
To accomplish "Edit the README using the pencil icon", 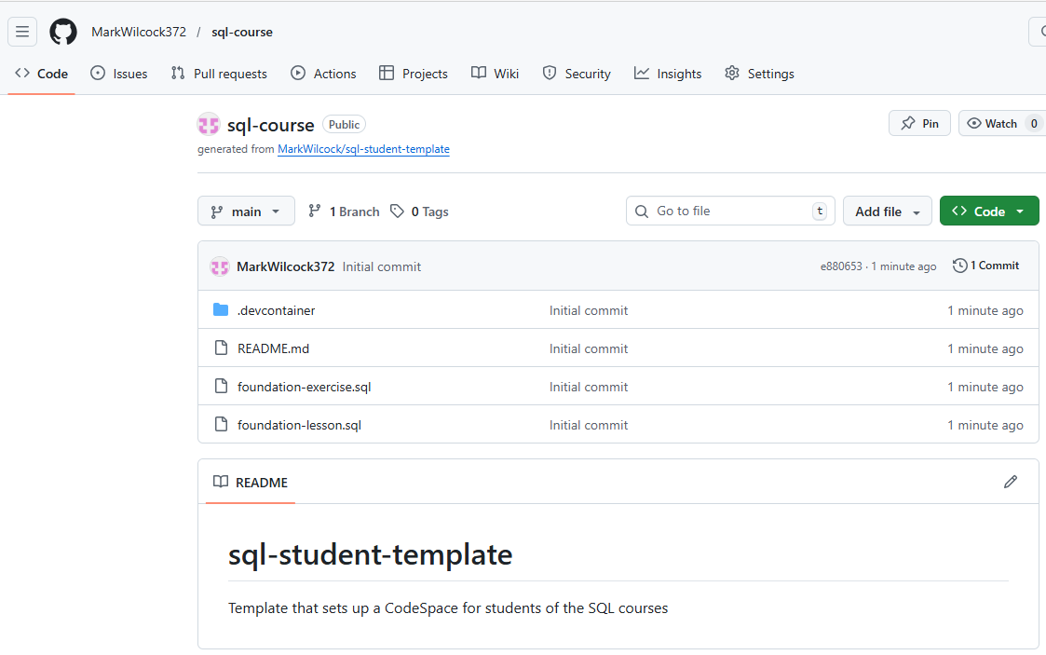I will [x=1011, y=481].
